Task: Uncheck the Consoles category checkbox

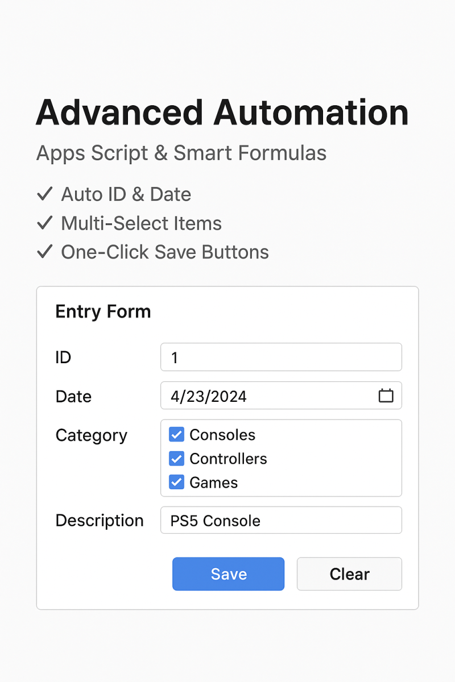Action: (177, 435)
